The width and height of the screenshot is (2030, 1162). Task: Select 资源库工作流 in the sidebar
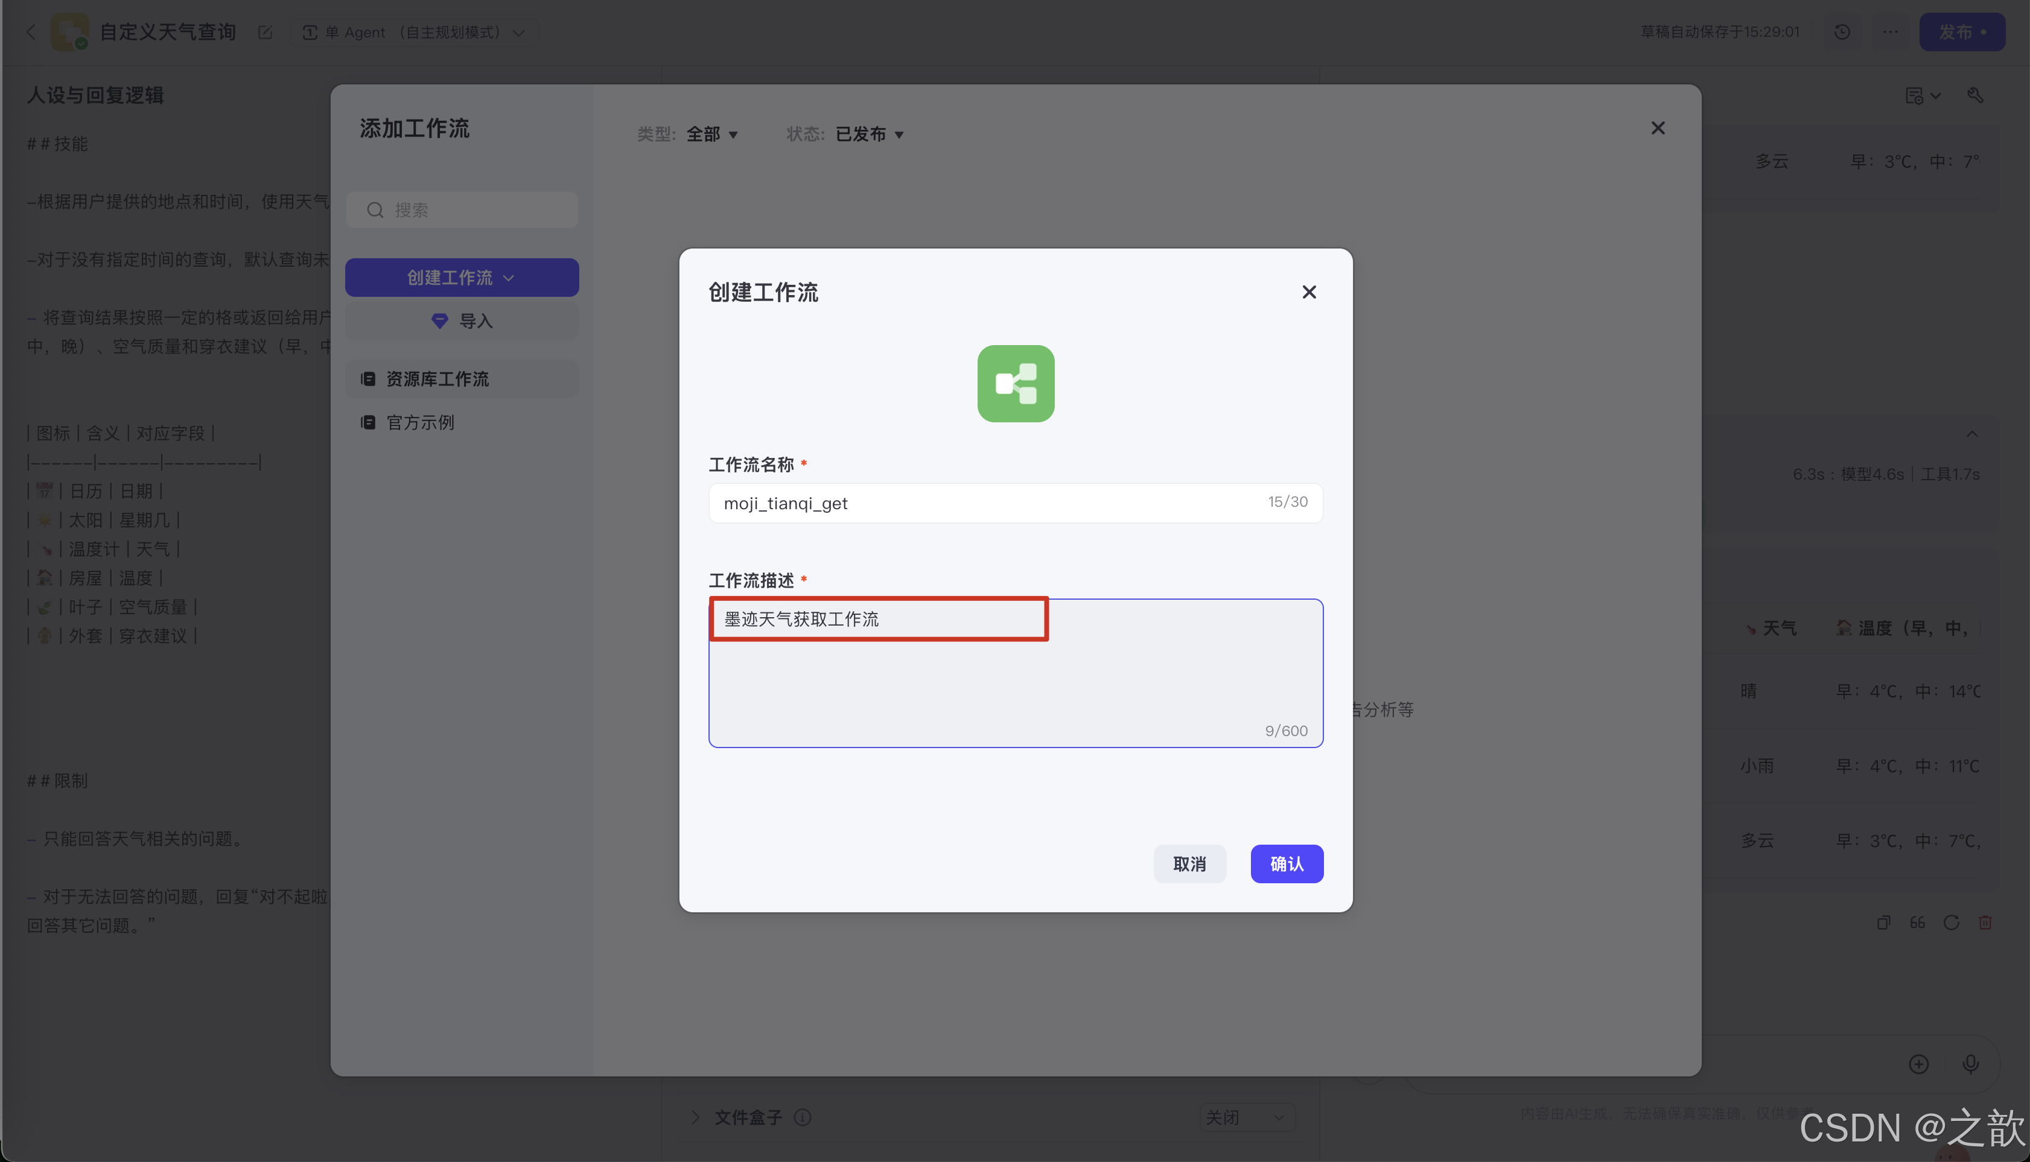[x=438, y=379]
